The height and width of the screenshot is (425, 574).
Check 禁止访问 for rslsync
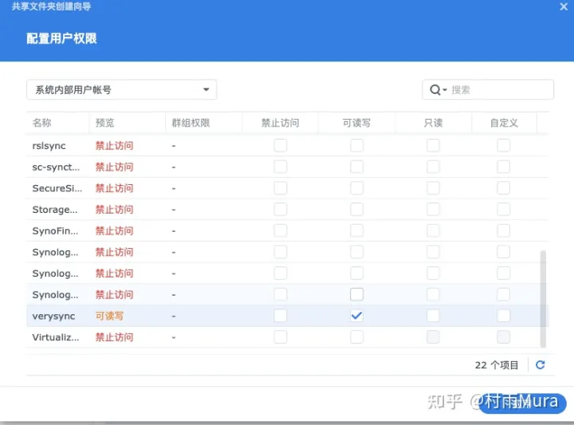click(281, 145)
